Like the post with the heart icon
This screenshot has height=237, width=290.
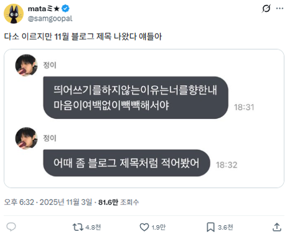point(144,227)
